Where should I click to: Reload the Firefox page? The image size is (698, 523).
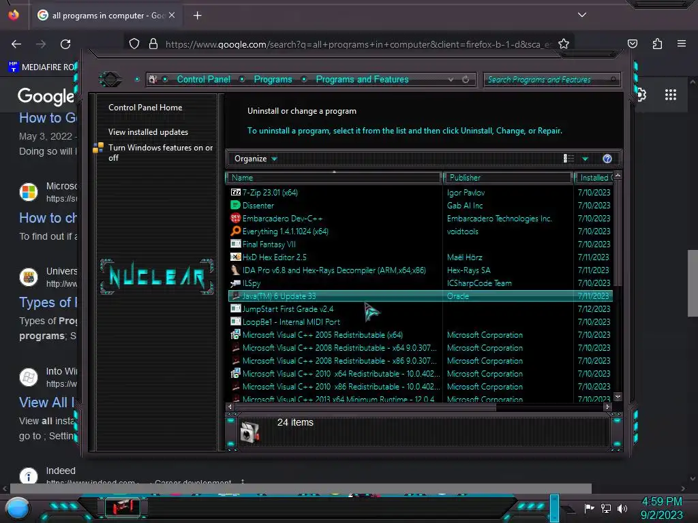[65, 44]
